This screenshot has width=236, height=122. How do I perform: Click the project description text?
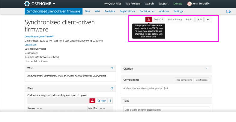coord(42,57)
